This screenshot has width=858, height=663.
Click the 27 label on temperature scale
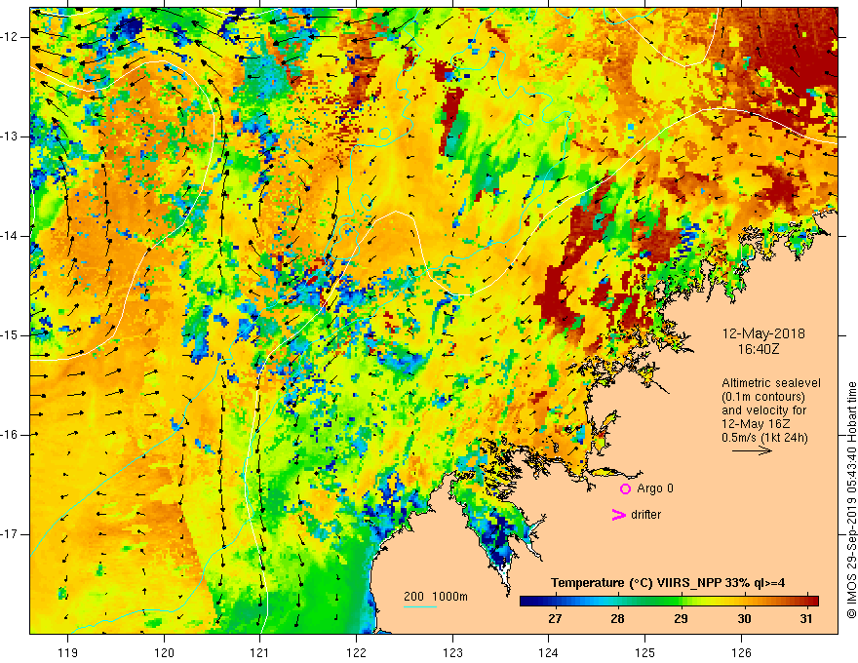[555, 619]
